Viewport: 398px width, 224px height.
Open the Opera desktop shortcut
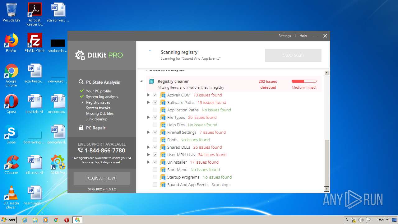click(11, 104)
